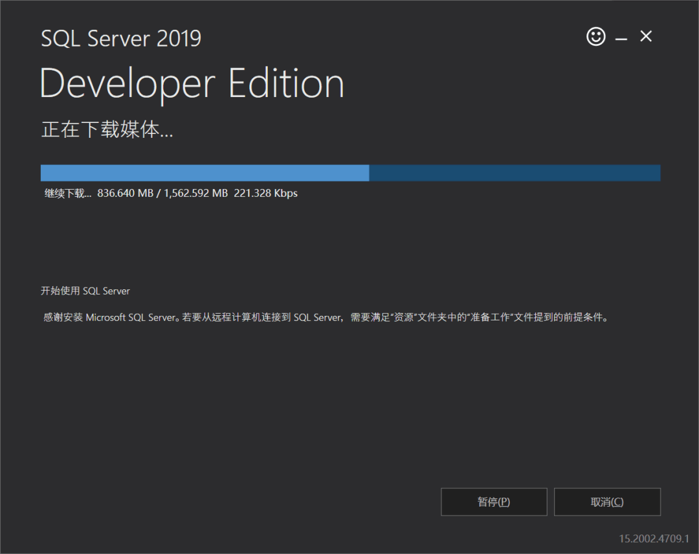Click the version number 15.2002.4709.1
Viewport: 699px width, 554px height.
654,538
